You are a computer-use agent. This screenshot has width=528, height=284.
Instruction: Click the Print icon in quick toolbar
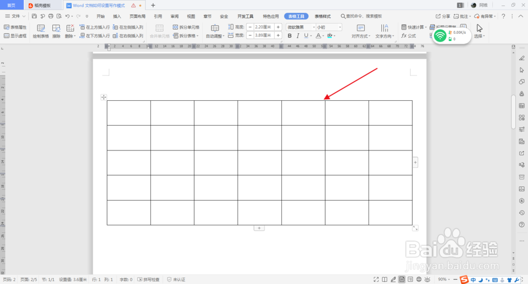click(51, 16)
